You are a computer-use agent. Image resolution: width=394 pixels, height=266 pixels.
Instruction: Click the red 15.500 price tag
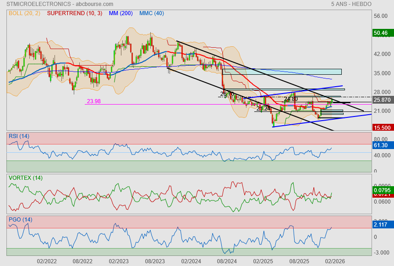pos(382,128)
